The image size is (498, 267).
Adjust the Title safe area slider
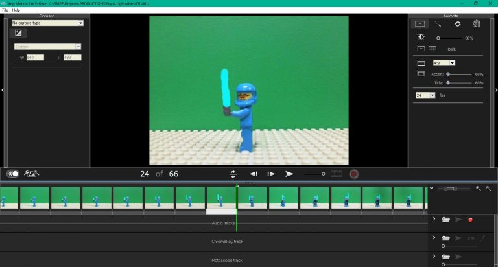459,83
